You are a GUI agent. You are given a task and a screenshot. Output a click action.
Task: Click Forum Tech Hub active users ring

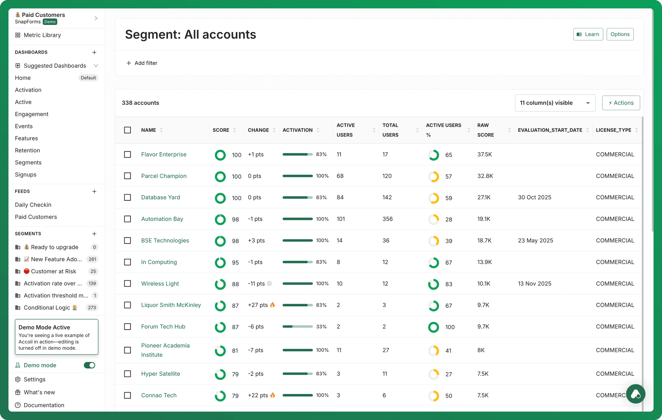[x=434, y=327]
